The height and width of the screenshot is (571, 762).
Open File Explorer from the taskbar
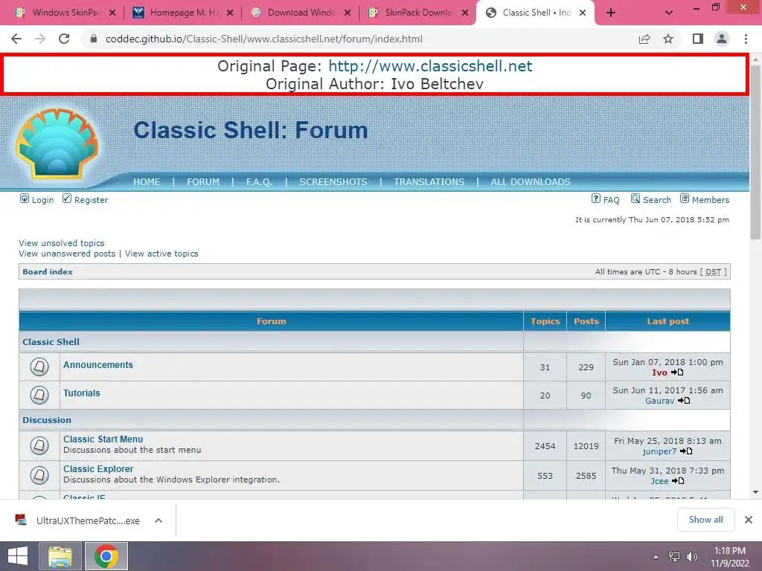click(x=60, y=556)
